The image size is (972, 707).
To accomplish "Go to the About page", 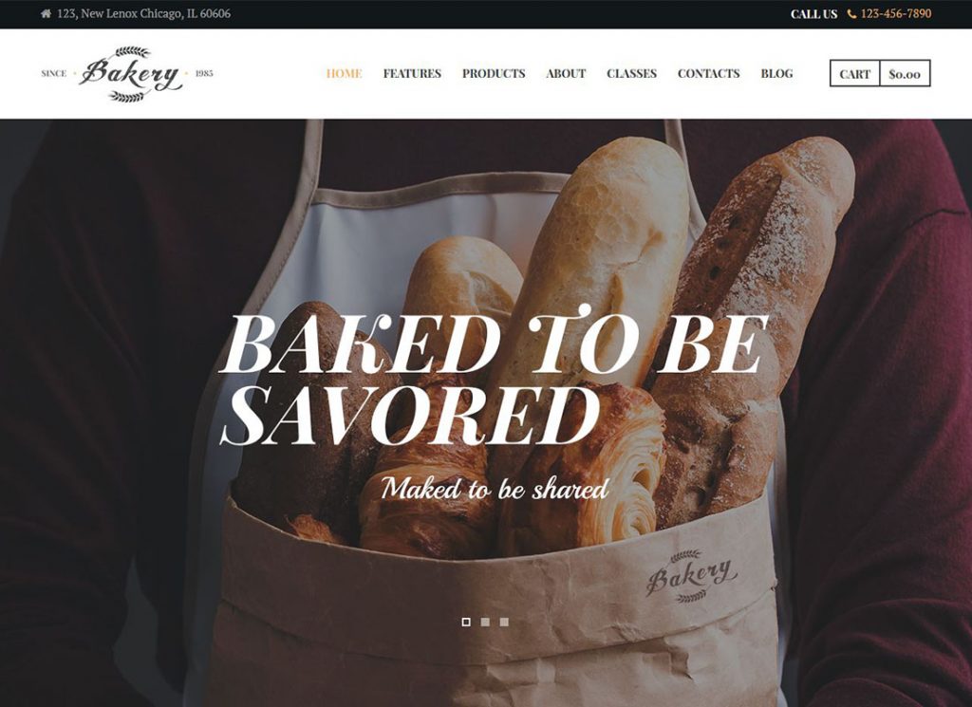I will click(566, 74).
